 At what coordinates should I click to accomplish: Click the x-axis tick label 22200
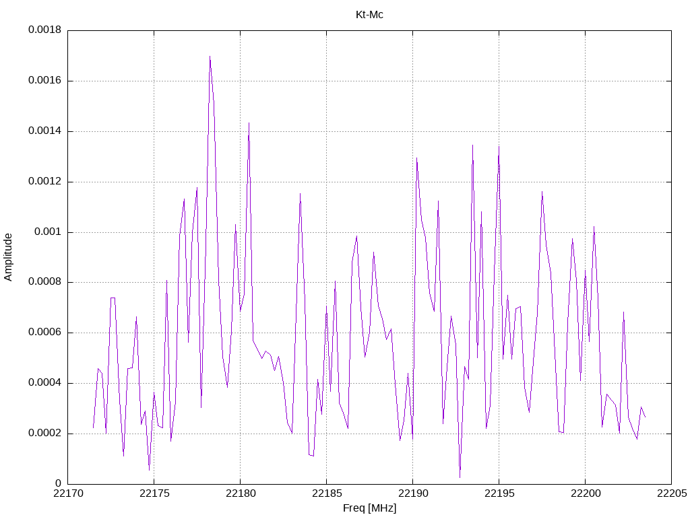click(586, 493)
